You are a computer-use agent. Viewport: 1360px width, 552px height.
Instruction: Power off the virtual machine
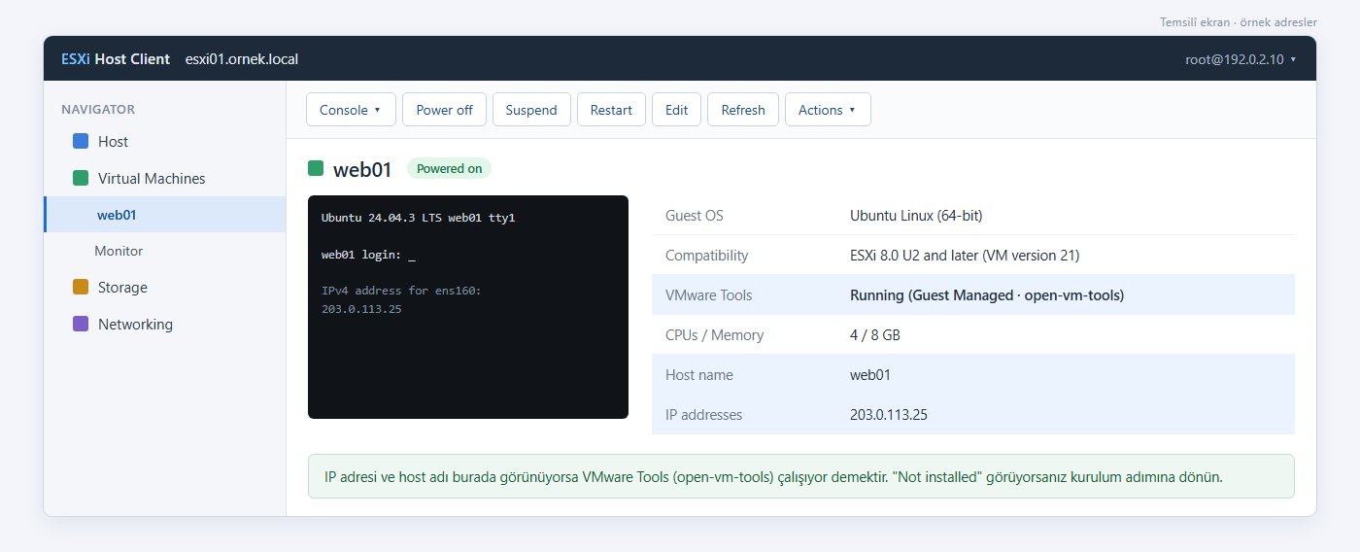pos(444,110)
